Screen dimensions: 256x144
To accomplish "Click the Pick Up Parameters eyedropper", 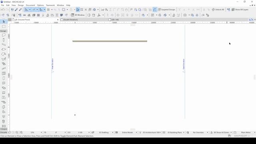I will coord(16,10).
